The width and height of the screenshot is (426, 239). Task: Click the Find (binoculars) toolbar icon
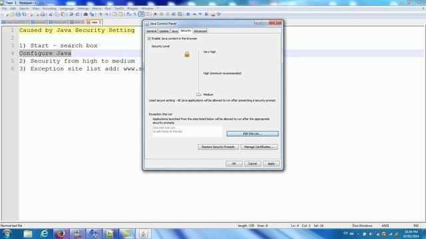86,14
